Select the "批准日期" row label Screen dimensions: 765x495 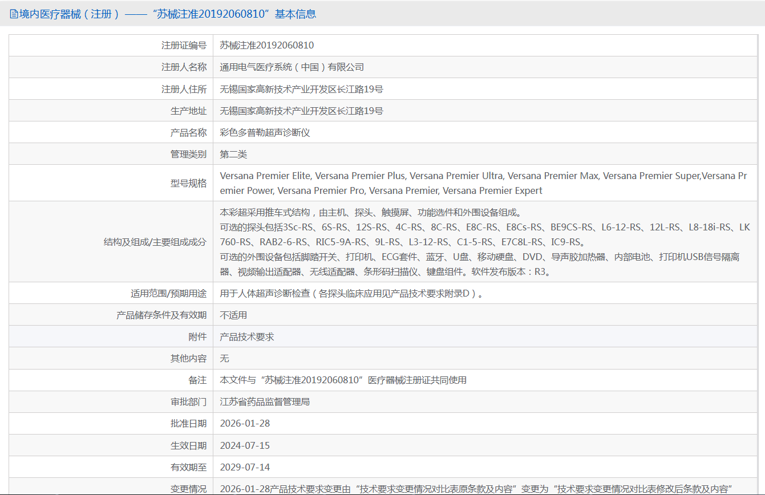point(189,423)
